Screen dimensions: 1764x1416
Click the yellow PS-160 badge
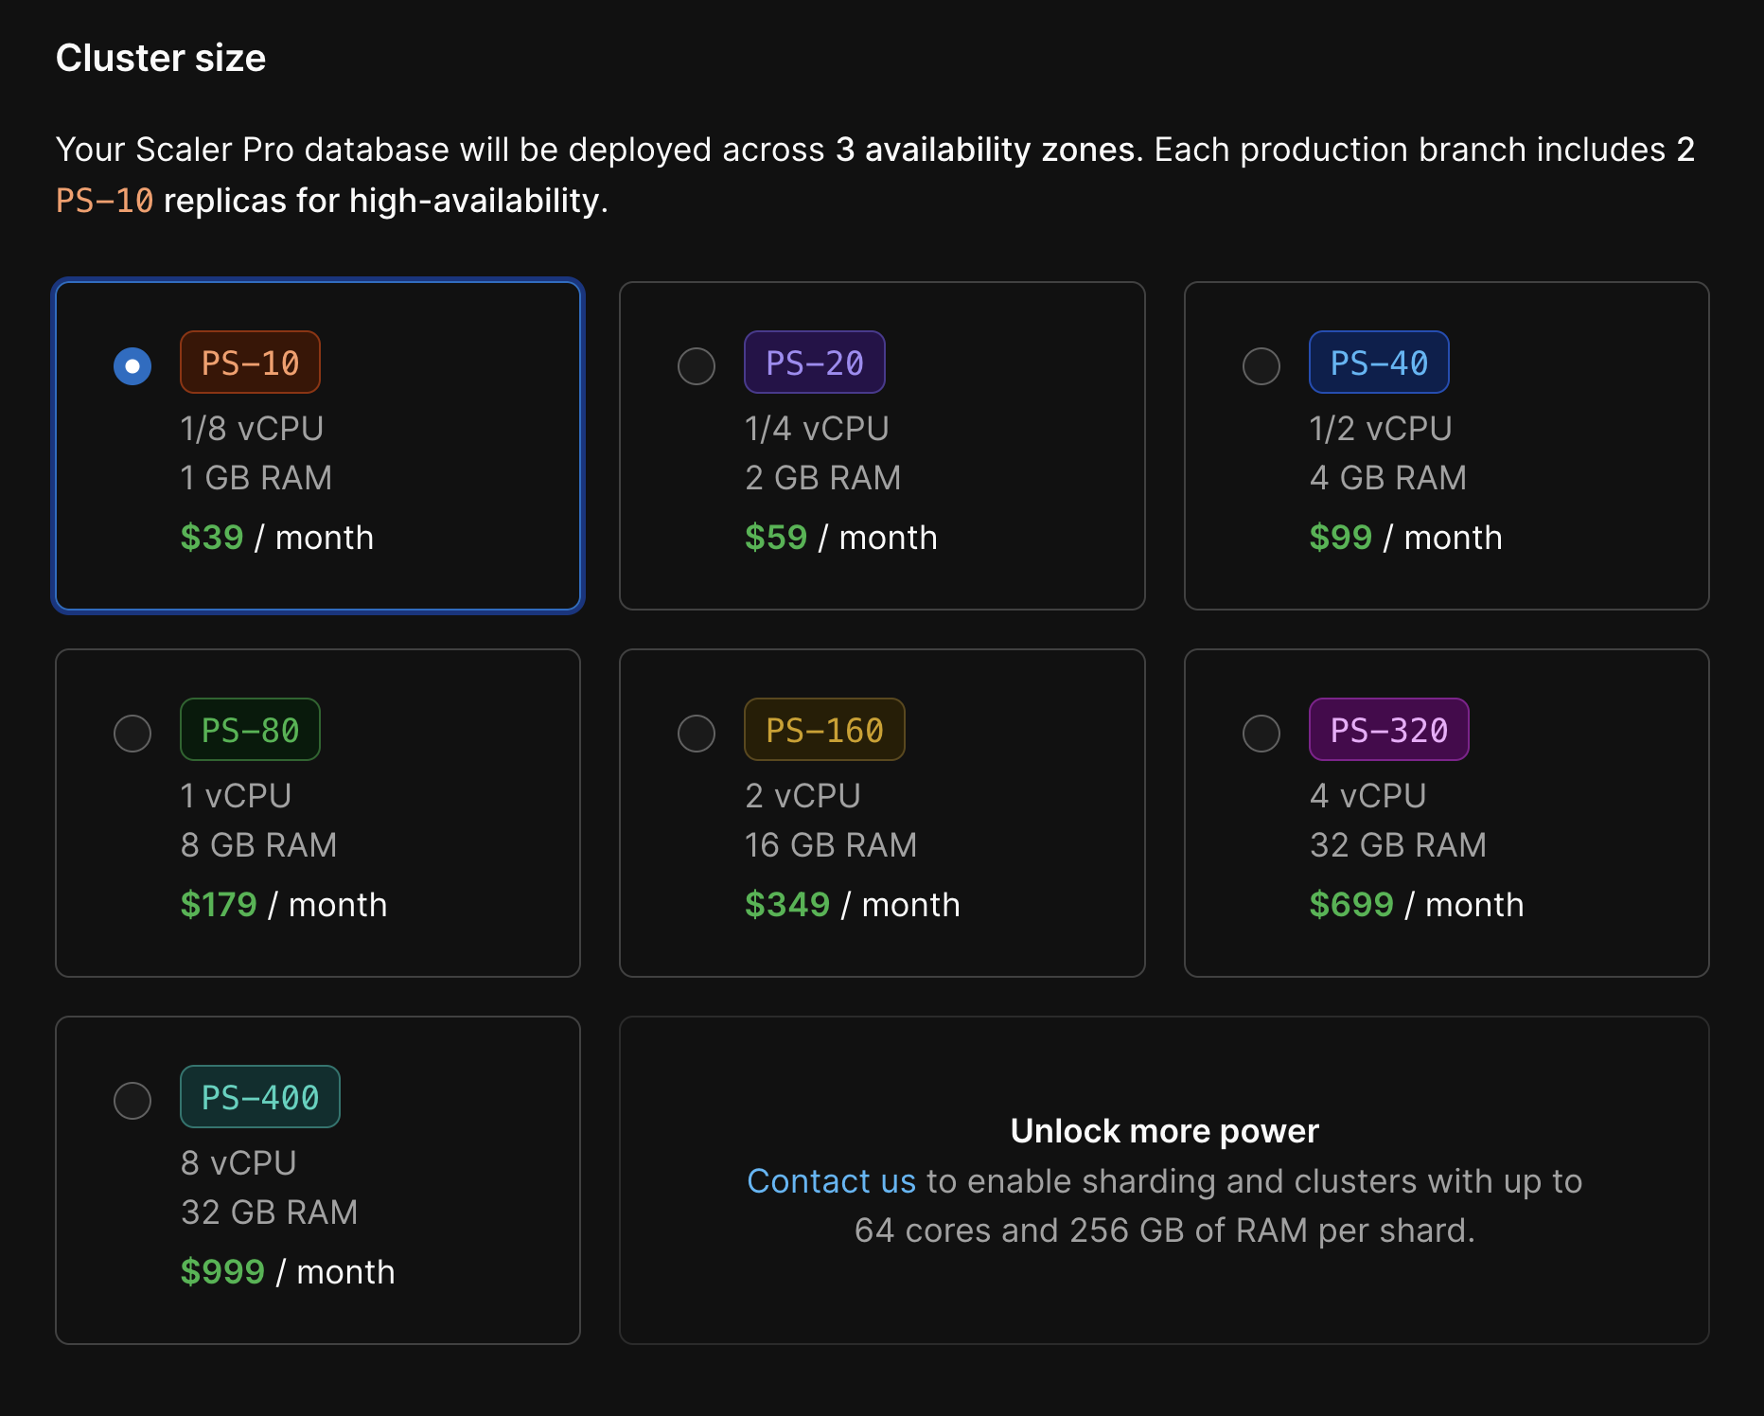pos(823,729)
